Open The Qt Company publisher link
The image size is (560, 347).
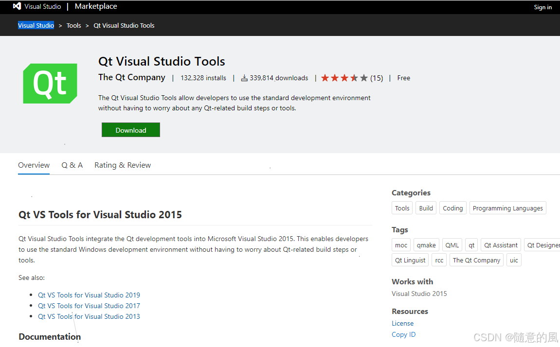[x=132, y=77]
